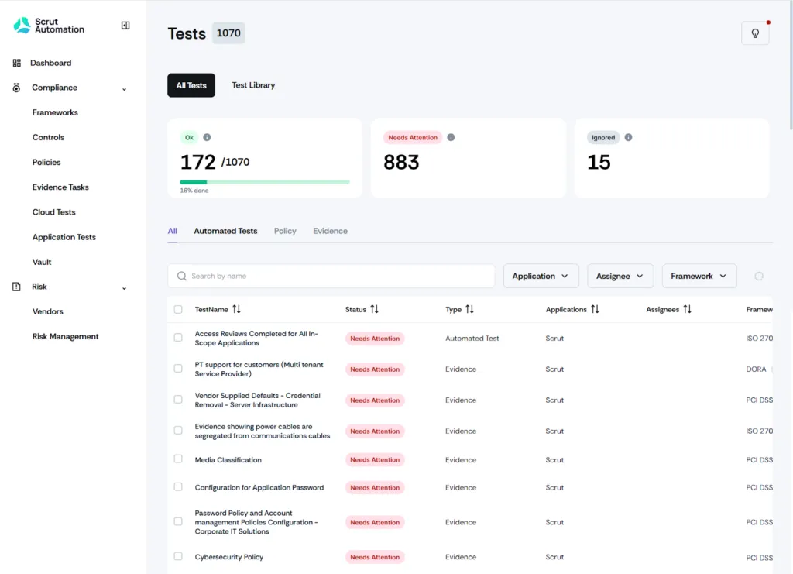Open the Automated Tests tab
The width and height of the screenshot is (793, 574).
coord(225,230)
